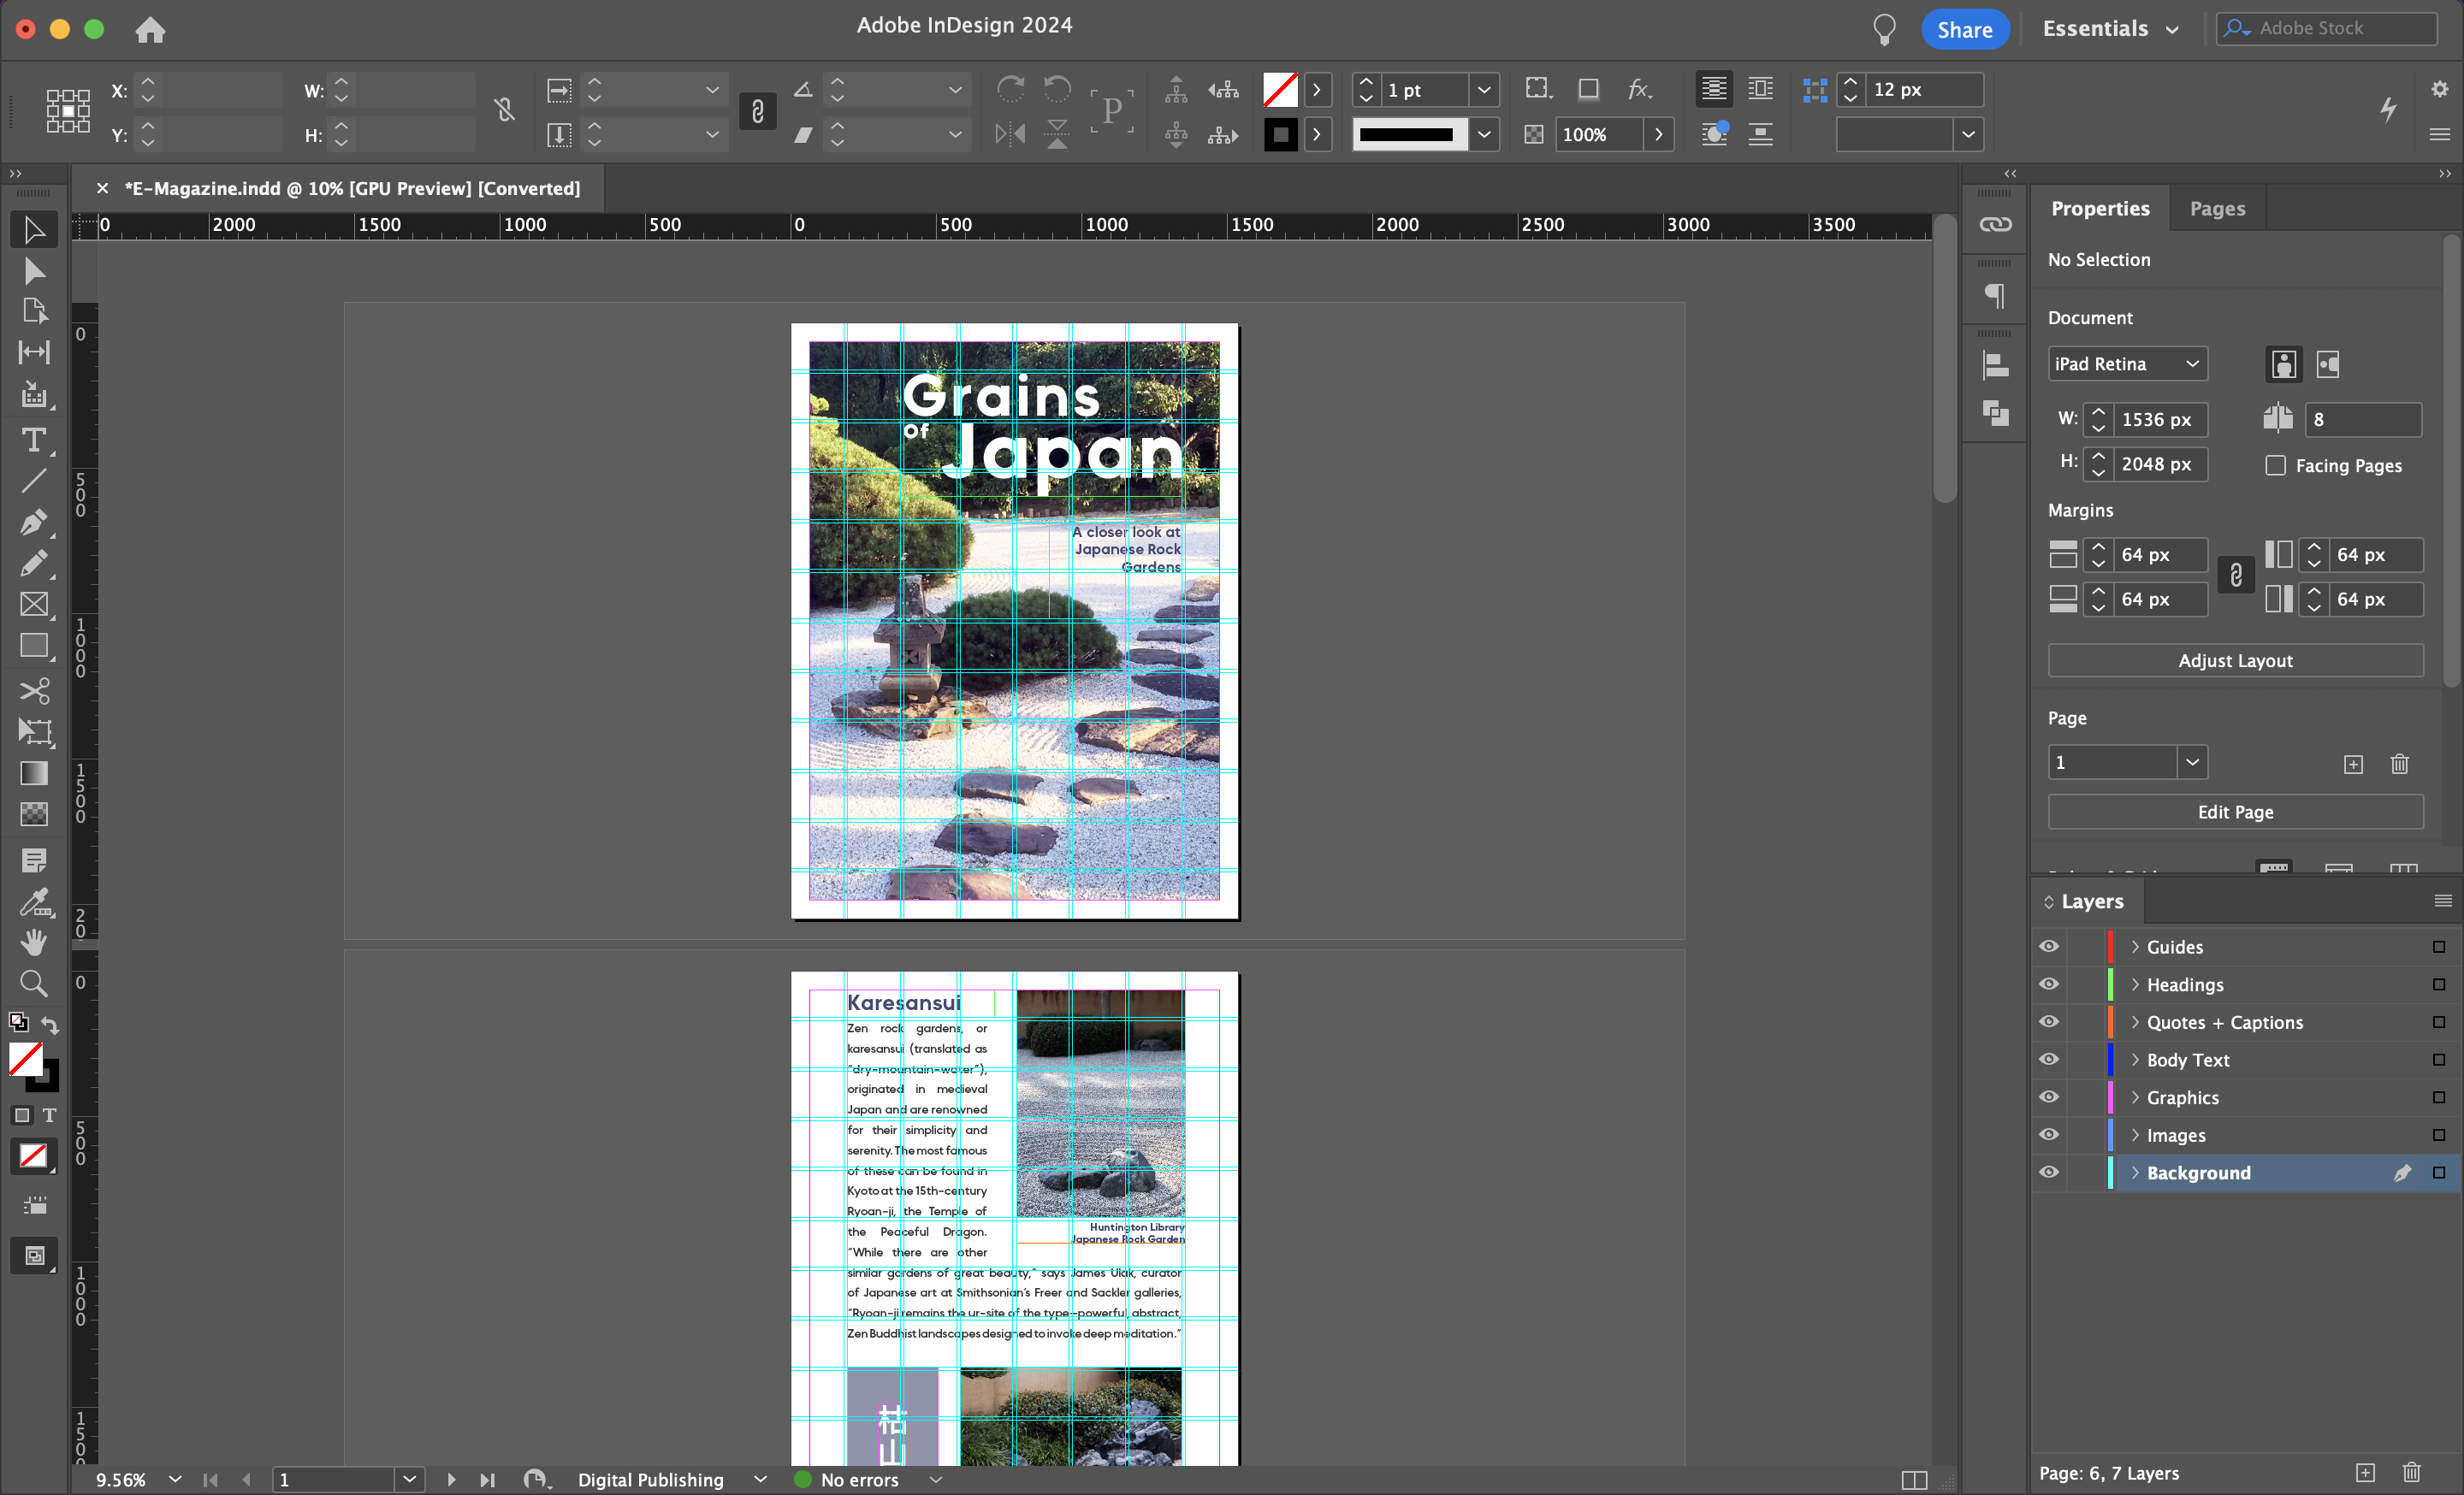Click the Share button
Screen dimensions: 2464x1495
(1964, 30)
